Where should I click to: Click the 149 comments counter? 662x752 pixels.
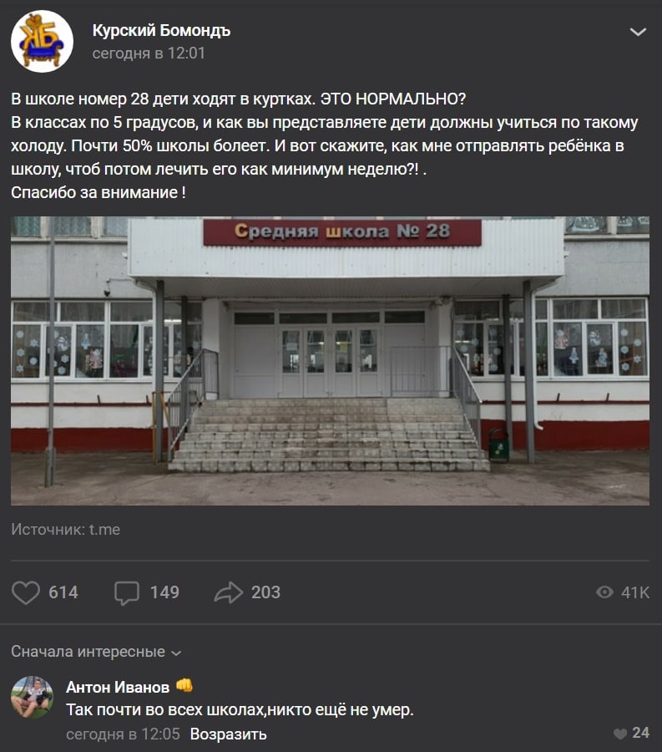click(164, 592)
